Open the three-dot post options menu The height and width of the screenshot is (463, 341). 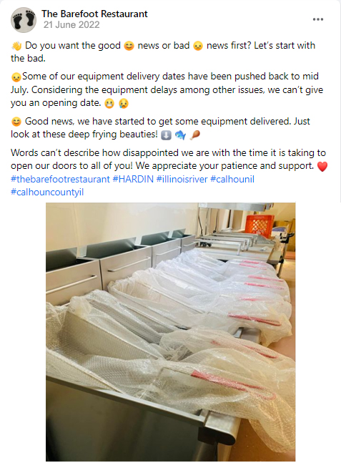(x=317, y=19)
